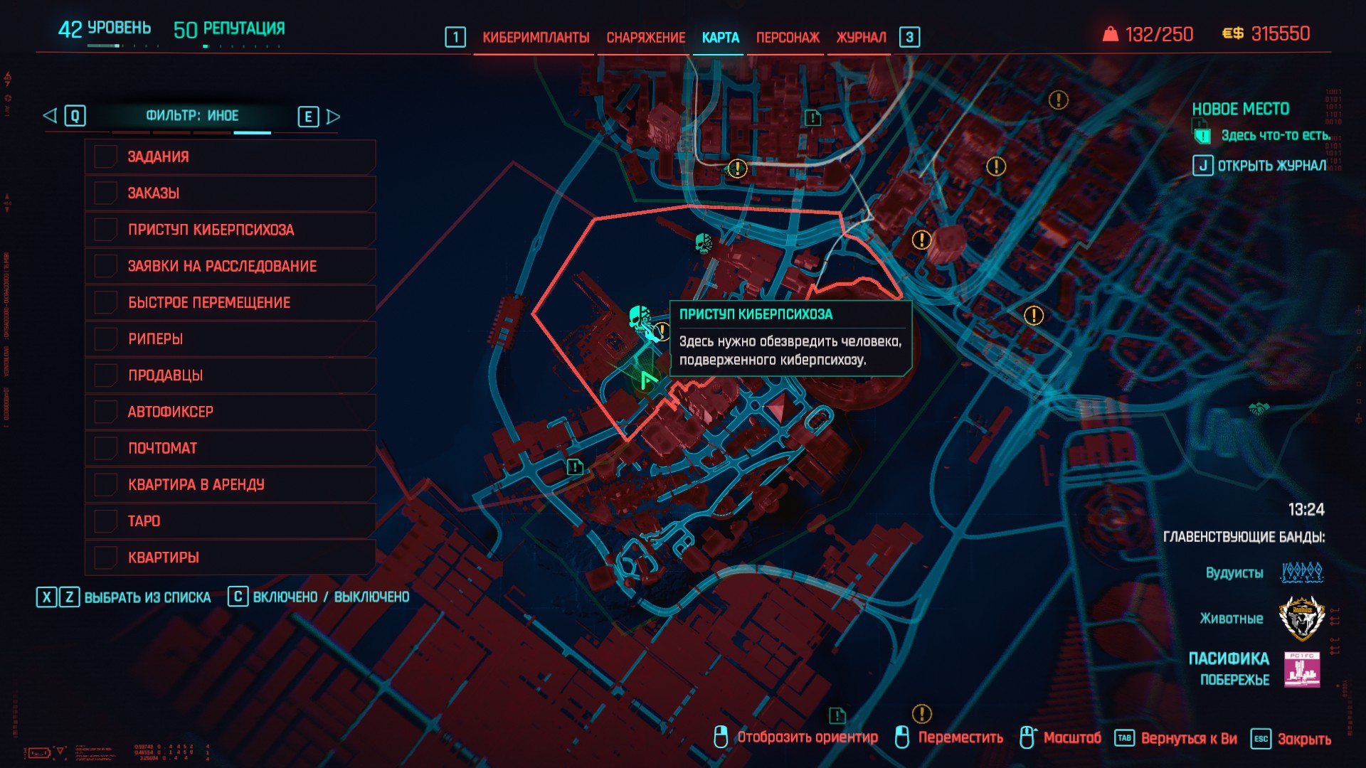Open the ЖУРНАЛ tab
The width and height of the screenshot is (1366, 768).
pyautogui.click(x=861, y=37)
